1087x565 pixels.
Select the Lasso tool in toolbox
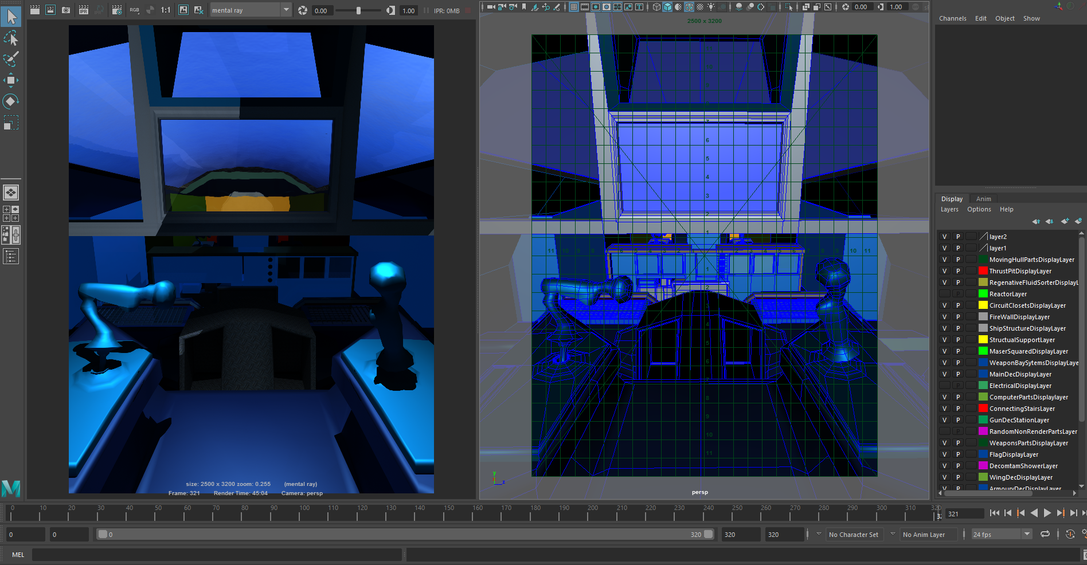[x=11, y=38]
